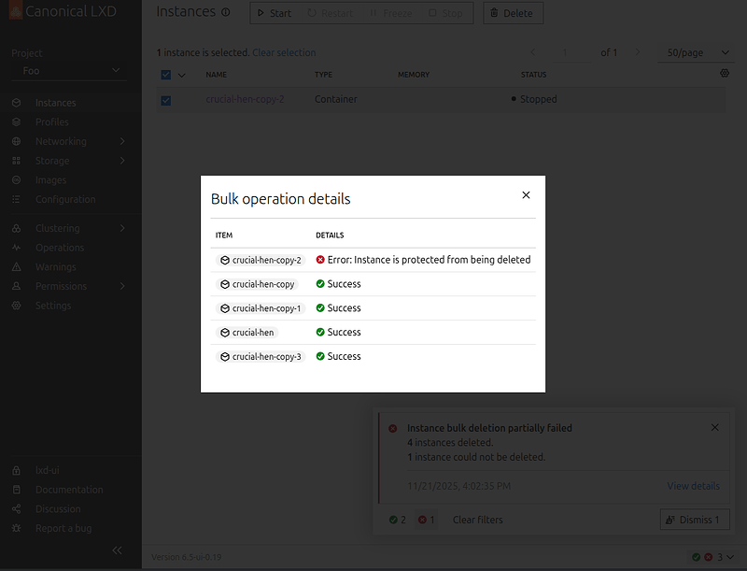
Task: Open the selection options dropdown arrow
Action: click(x=182, y=75)
